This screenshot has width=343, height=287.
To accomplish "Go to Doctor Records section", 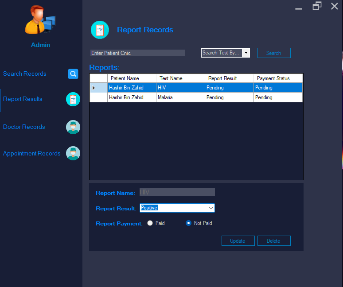I will coord(24,127).
